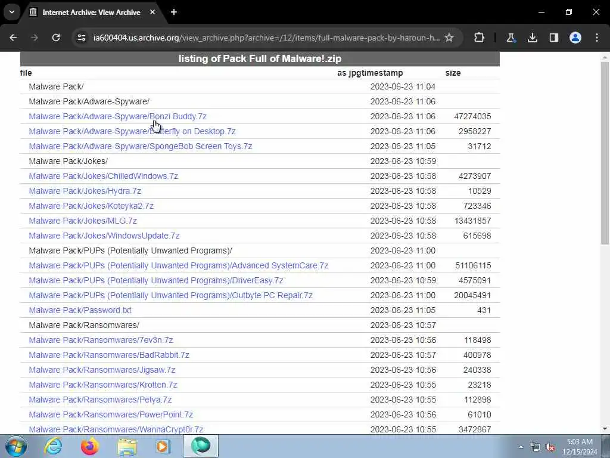
Task: View site information icon in address bar
Action: 82,38
